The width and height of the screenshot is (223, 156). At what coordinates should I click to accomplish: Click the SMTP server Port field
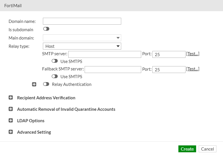[169, 54]
